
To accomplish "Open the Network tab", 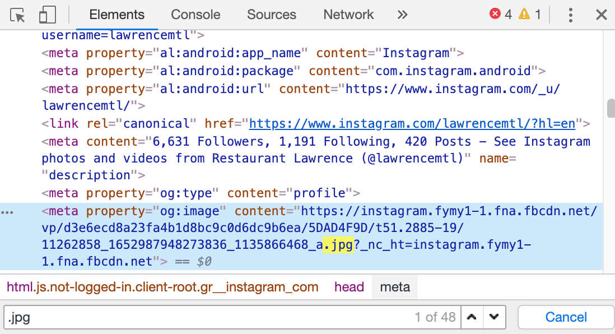I will pos(348,15).
